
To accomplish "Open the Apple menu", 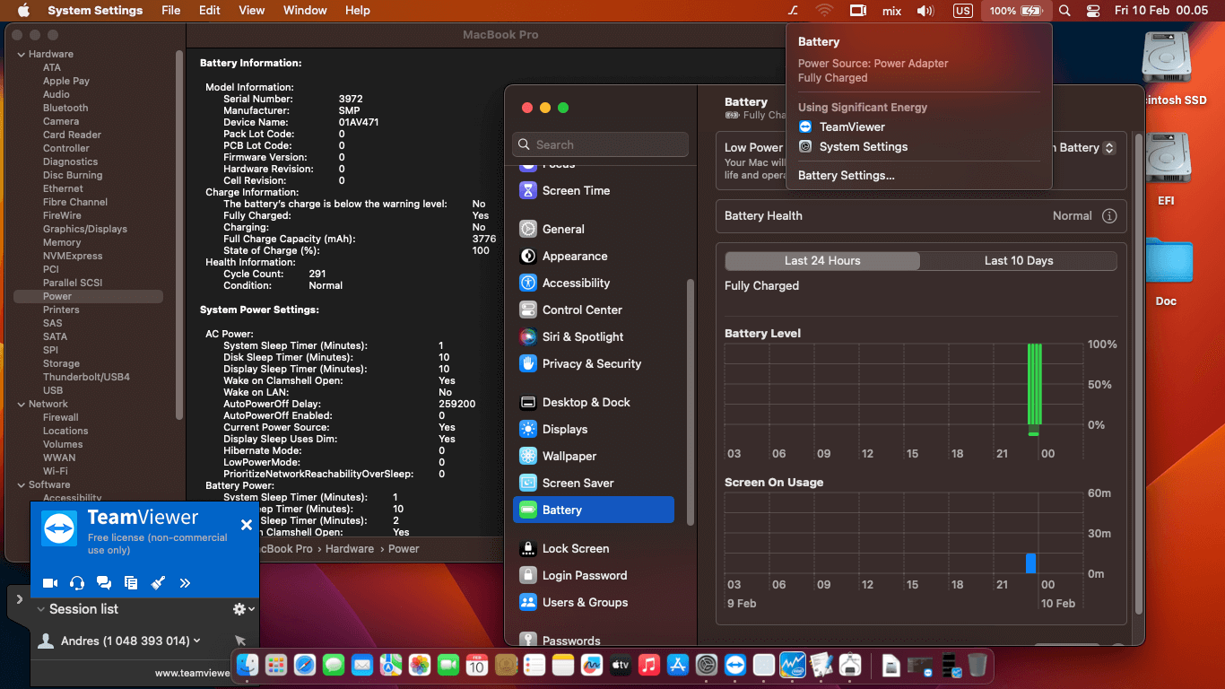I will point(23,11).
